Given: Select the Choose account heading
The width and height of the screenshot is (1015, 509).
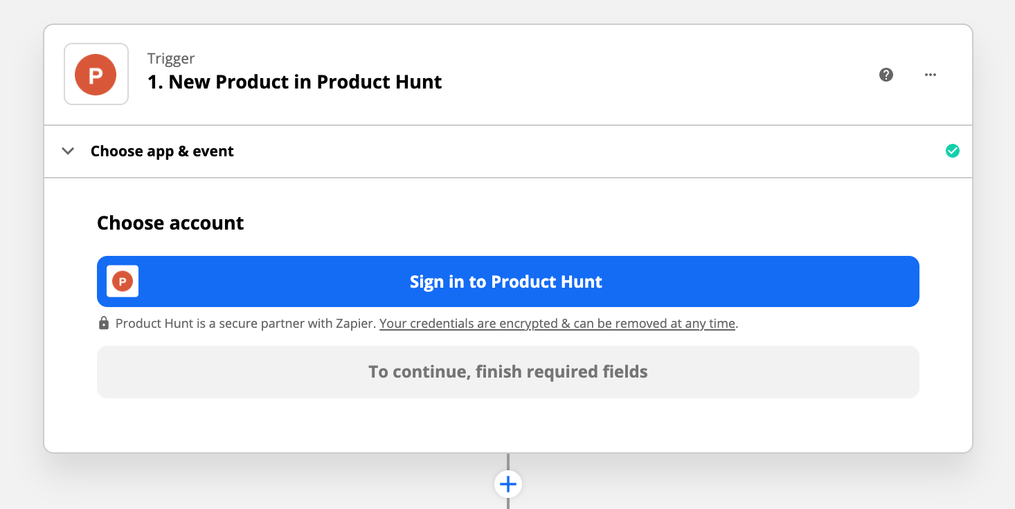Looking at the screenshot, I should click(x=170, y=223).
